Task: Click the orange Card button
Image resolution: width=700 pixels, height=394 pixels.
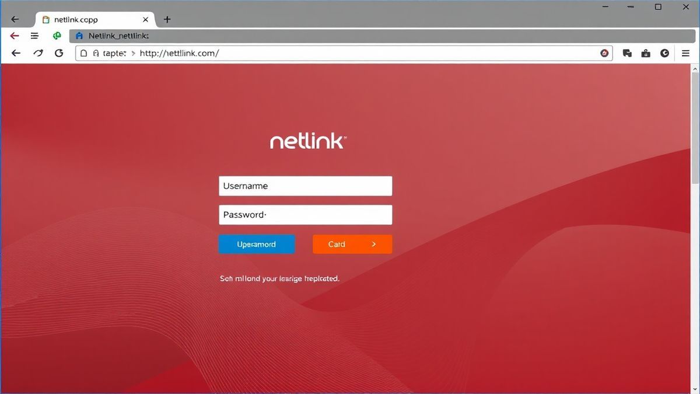Action: click(352, 244)
